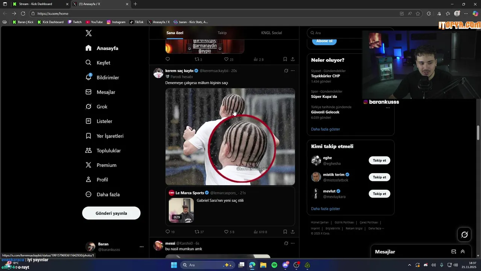Image resolution: width=481 pixels, height=271 pixels.
Task: Click Gönderi yayınla button
Action: click(x=111, y=213)
